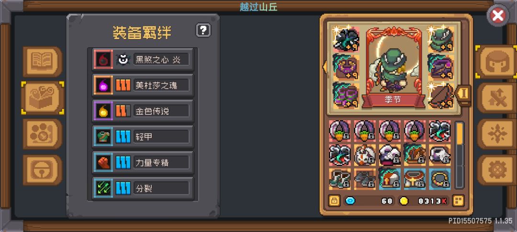Viewport: 517px width, 232px height.
Task: Select the 美杜莎之魂 bond entry
Action: [x=143, y=85]
